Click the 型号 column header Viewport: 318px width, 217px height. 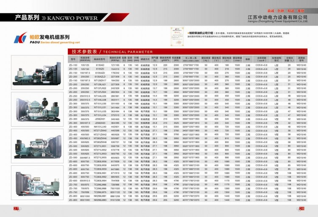point(73,59)
